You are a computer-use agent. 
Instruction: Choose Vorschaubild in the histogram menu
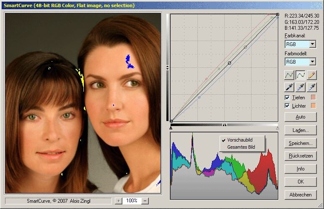tap(240, 140)
